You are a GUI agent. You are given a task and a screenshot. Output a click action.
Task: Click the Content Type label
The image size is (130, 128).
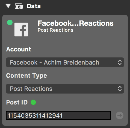click(26, 76)
